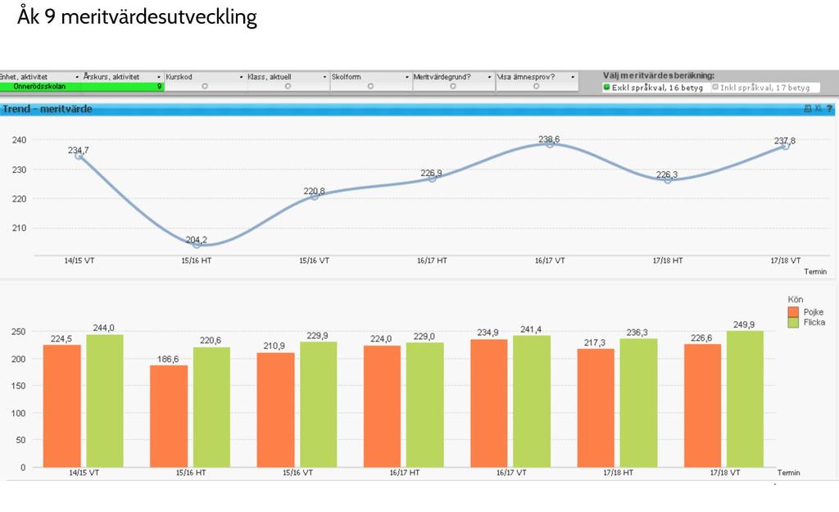Viewport: 839px width, 512px height.
Task: Click green Flicka bar labeled 244,0
Action: [105, 401]
